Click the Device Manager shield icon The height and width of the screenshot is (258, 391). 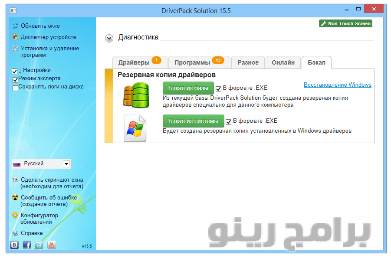coord(15,37)
